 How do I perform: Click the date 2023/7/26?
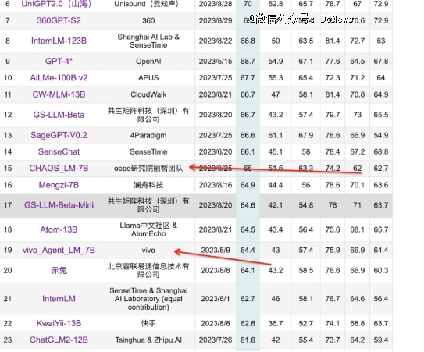coord(216,340)
